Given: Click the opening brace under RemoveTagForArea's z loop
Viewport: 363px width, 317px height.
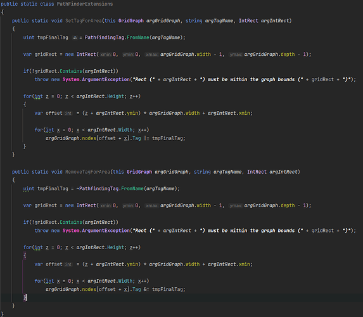Looking at the screenshot, I should [x=25, y=256].
